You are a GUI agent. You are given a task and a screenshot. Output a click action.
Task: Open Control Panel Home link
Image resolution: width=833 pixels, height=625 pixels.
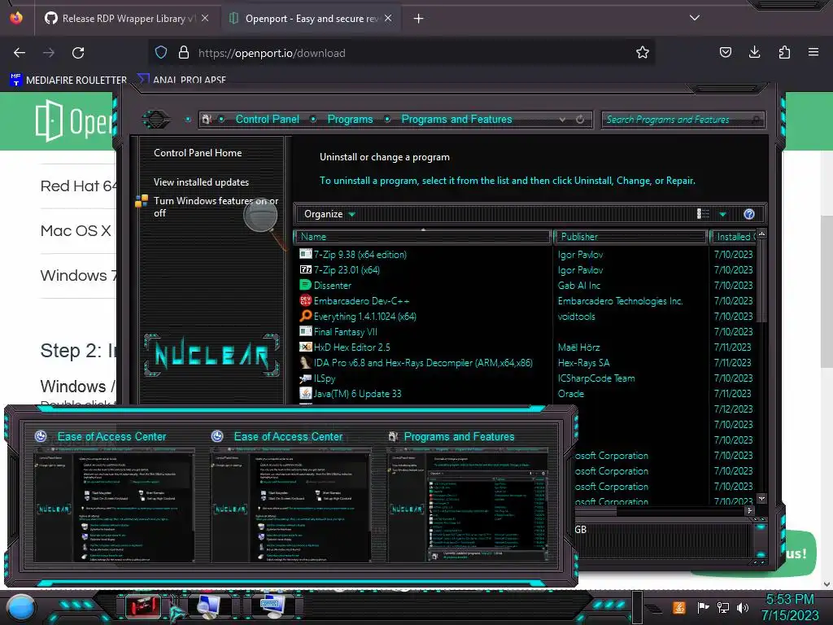click(x=198, y=152)
